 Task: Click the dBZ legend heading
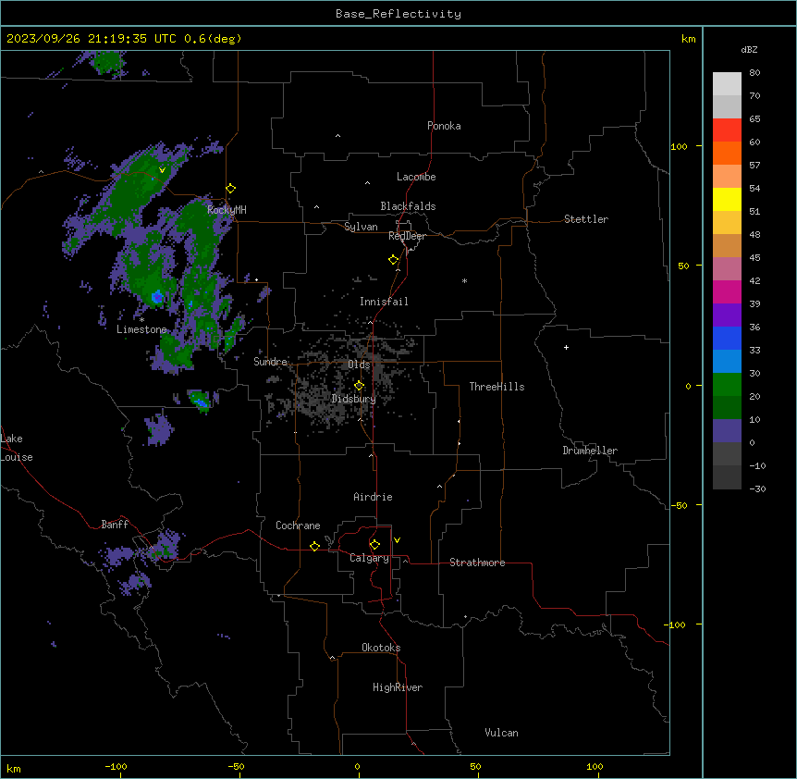(x=749, y=50)
